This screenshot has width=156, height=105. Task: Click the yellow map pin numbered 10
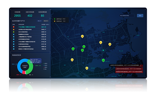[x=110, y=44]
